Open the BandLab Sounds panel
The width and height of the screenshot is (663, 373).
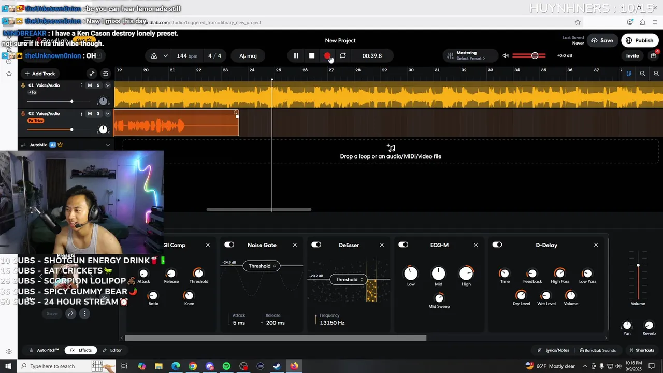[x=598, y=350]
